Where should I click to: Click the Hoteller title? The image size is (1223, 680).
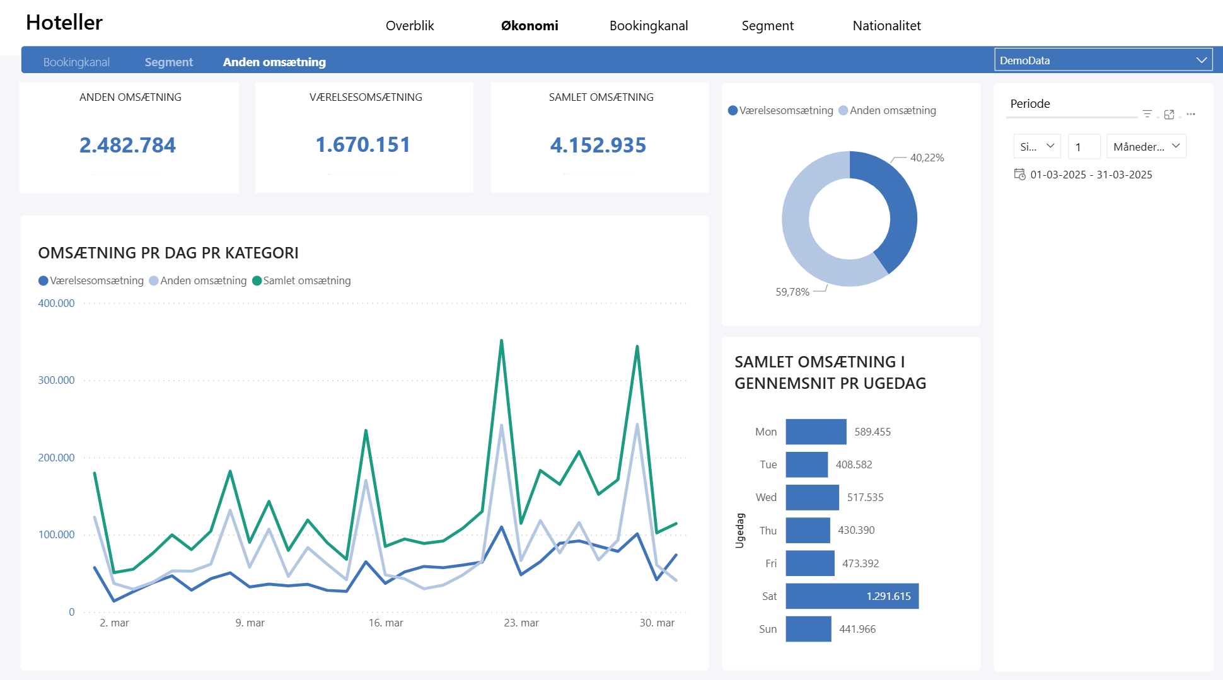(x=64, y=22)
